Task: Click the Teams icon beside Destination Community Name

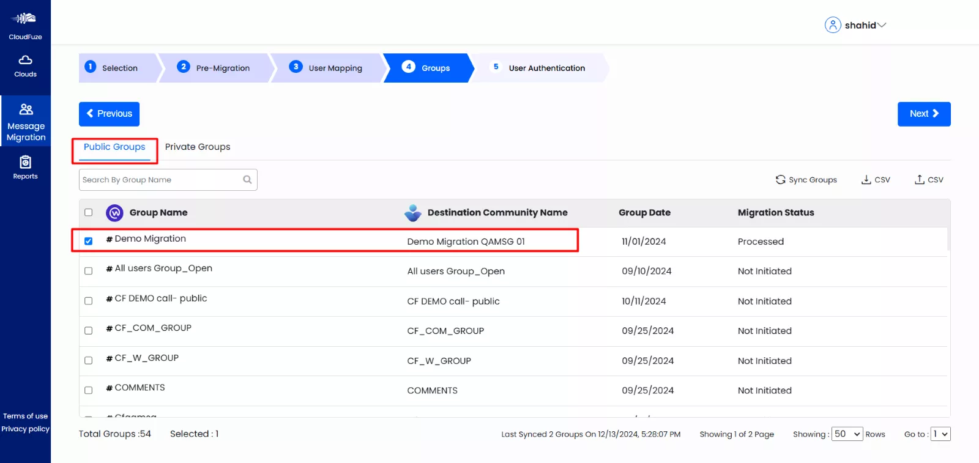Action: [x=413, y=213]
